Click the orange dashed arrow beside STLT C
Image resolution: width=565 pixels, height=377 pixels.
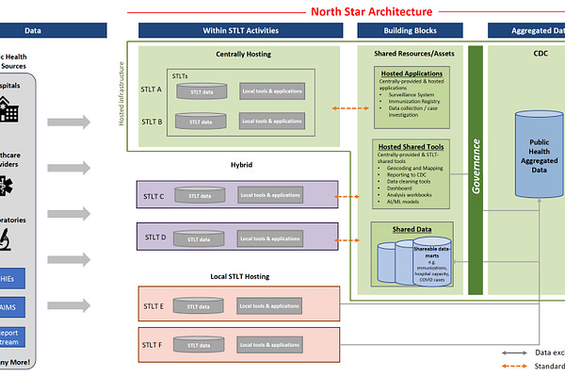347,197
